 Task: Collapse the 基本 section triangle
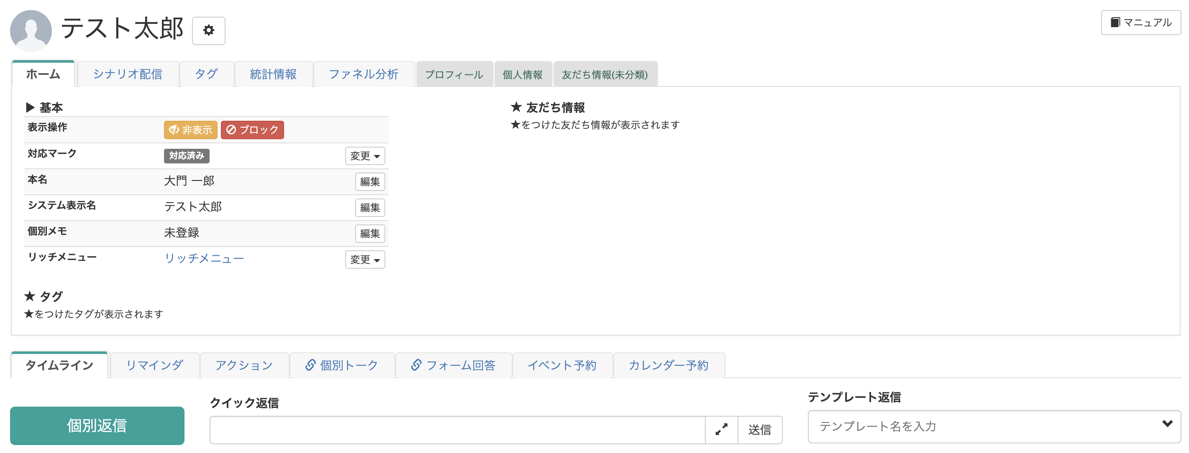(31, 107)
